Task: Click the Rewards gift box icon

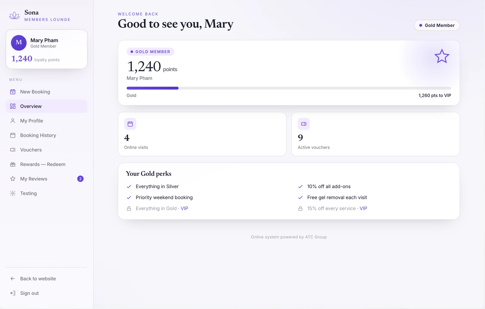Action: [13, 164]
